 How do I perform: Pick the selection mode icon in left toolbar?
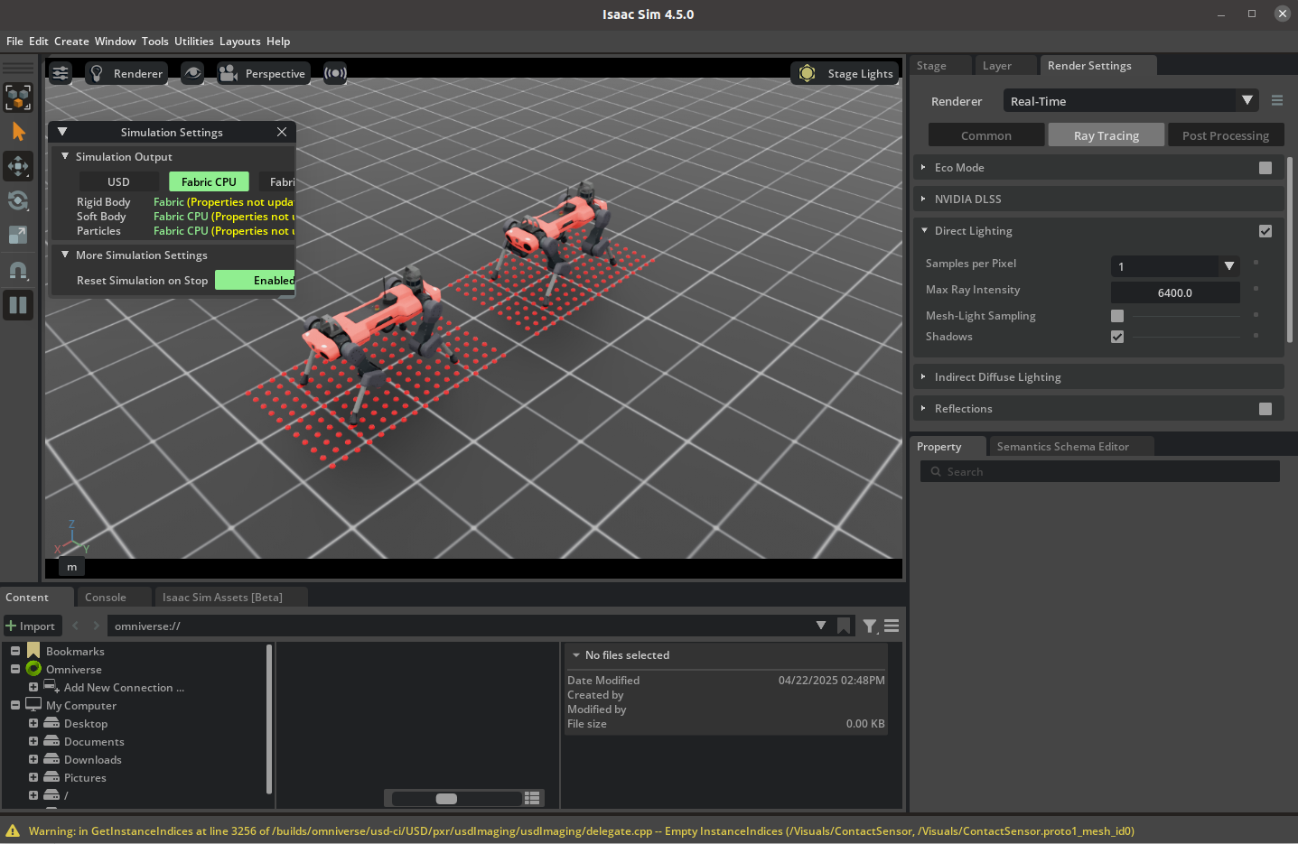click(x=18, y=97)
